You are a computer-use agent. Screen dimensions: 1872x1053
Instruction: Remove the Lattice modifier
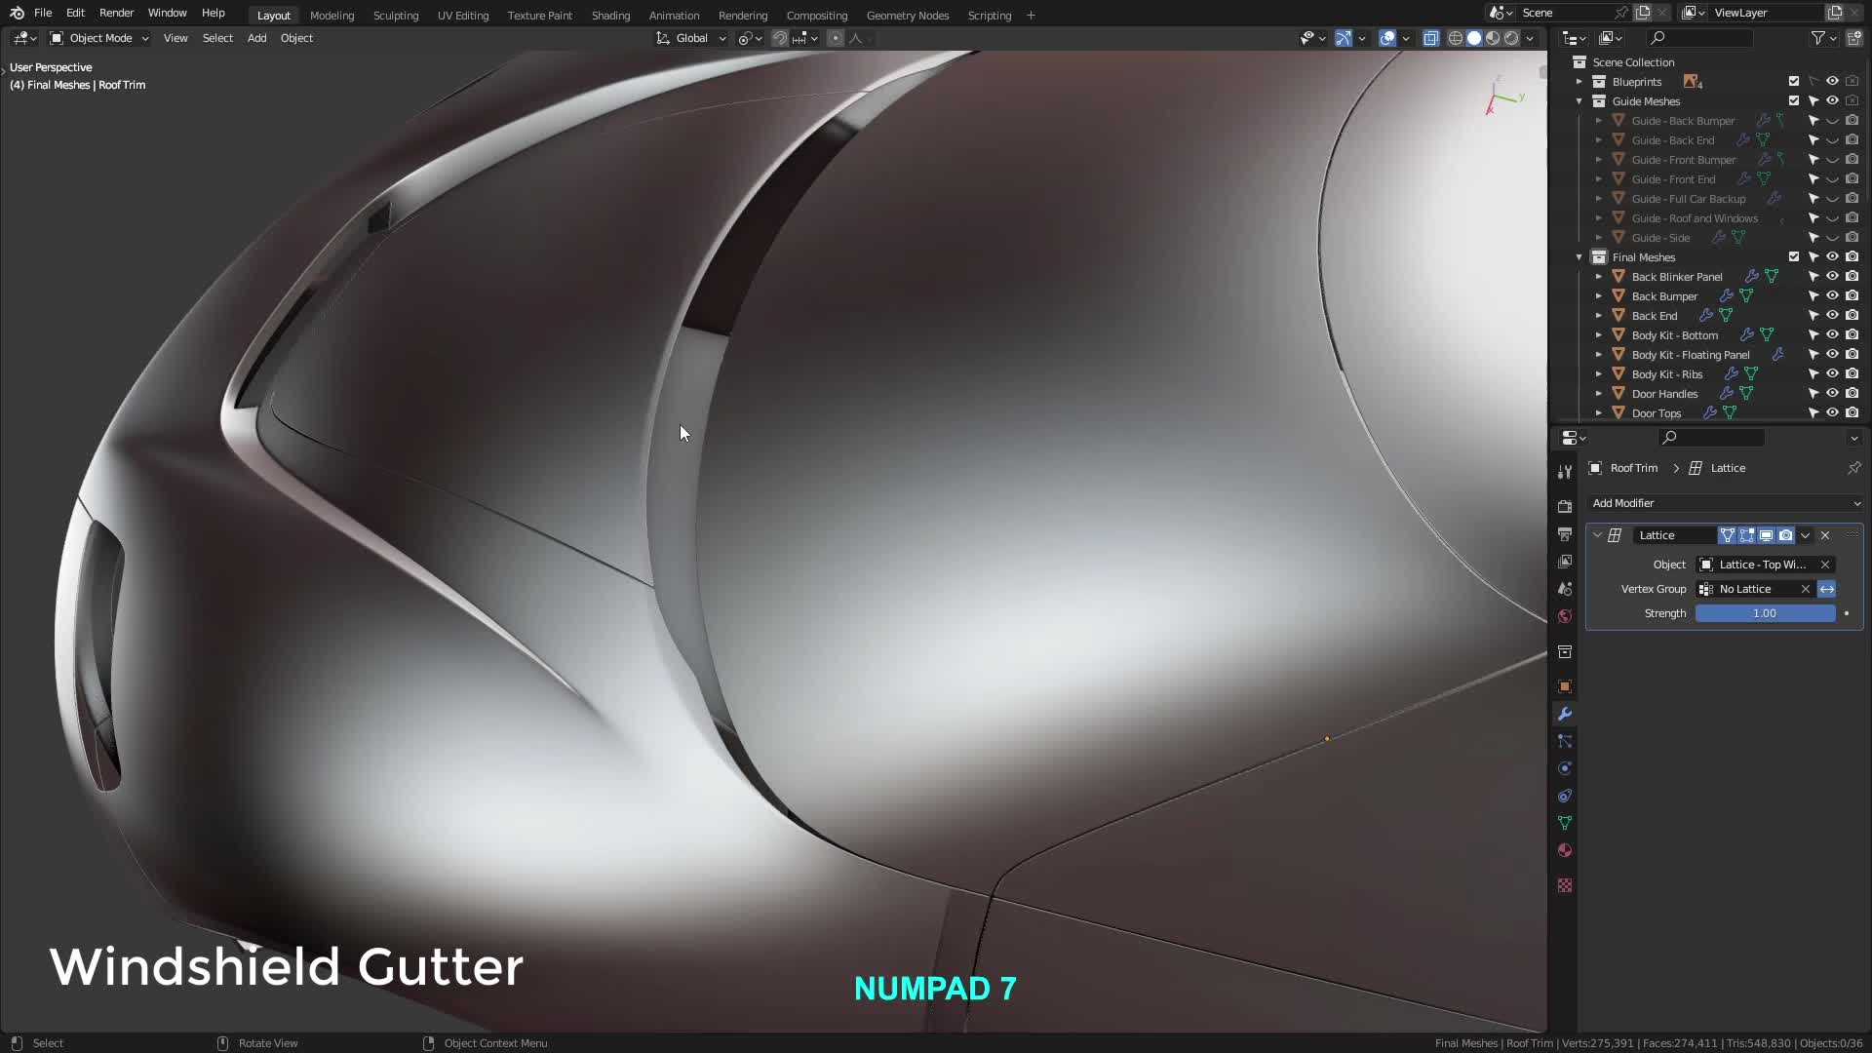[1825, 535]
